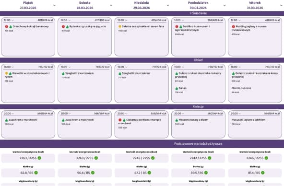Click red alert icon beside Pudding jaglany
Screen dimensions: 284x186
coord(234,26)
